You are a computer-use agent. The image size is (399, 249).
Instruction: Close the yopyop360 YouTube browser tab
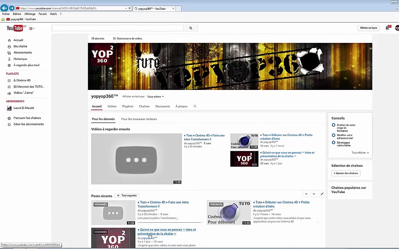tap(173, 9)
